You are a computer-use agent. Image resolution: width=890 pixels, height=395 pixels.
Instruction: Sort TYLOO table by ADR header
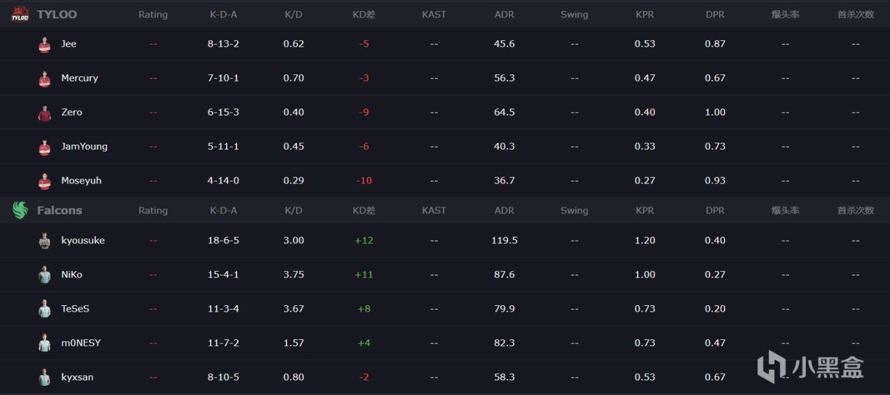[x=504, y=15]
